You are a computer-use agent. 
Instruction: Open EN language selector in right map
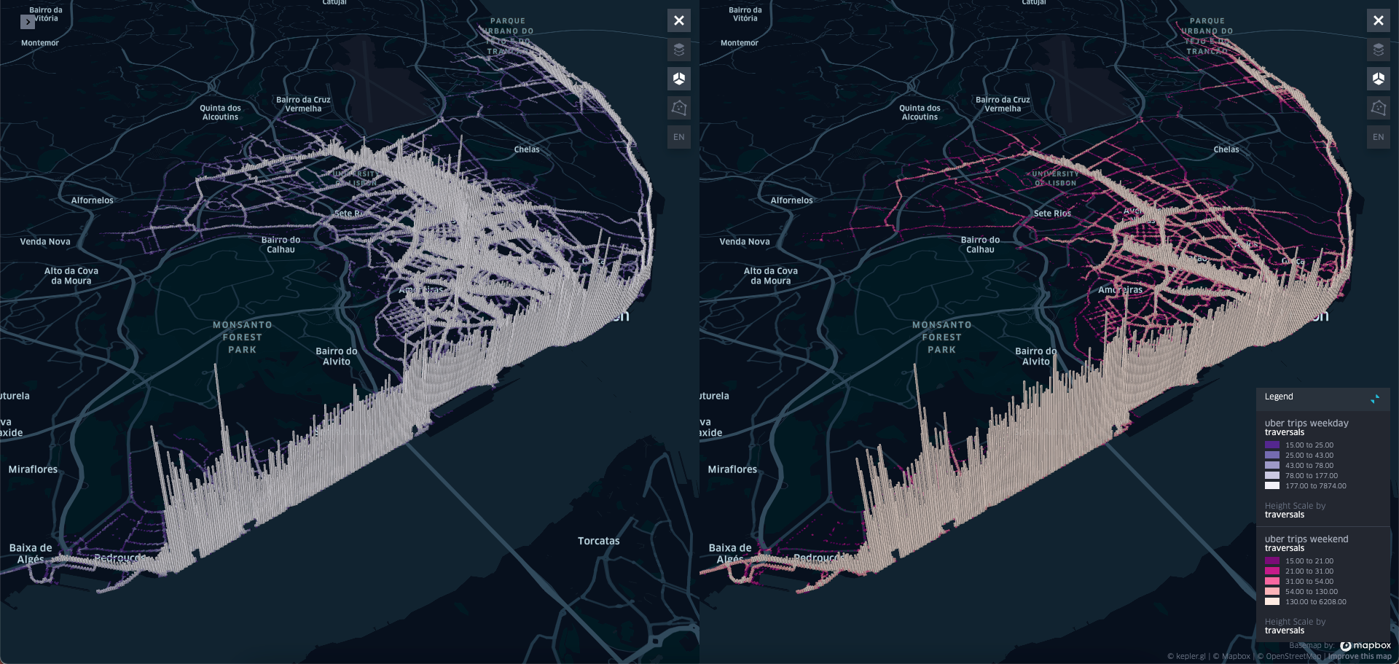(1379, 137)
